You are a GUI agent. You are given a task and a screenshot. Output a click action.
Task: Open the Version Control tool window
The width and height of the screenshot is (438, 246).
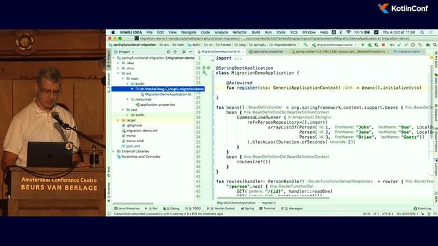[x=220, y=208]
